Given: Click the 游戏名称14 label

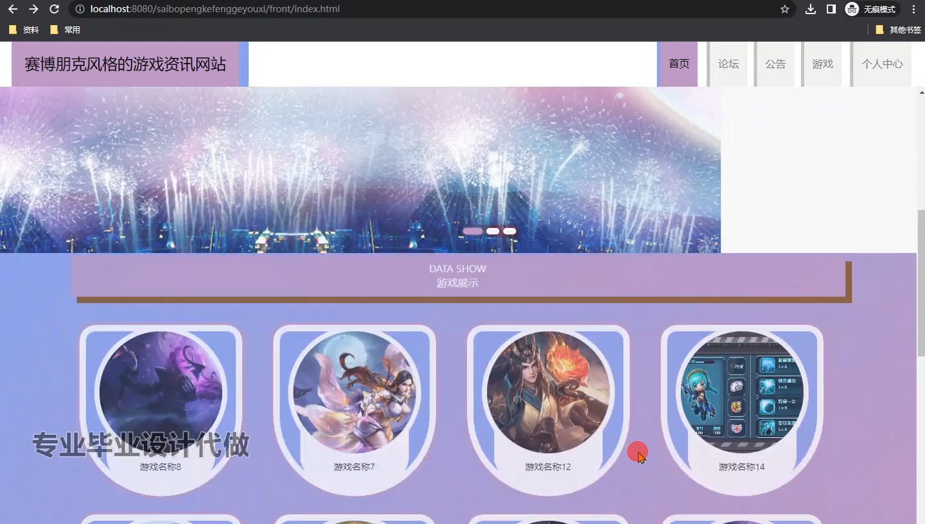Looking at the screenshot, I should tap(742, 467).
